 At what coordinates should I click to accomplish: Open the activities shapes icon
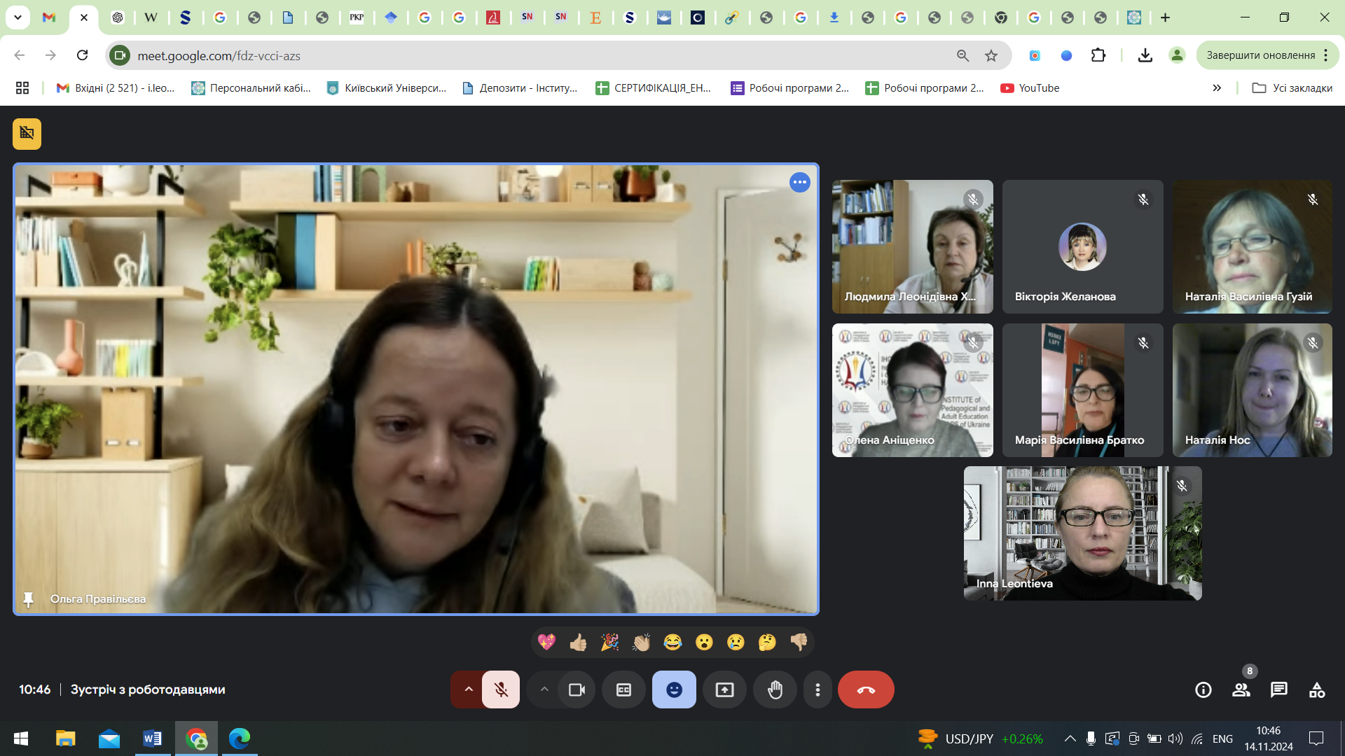pos(1316,690)
